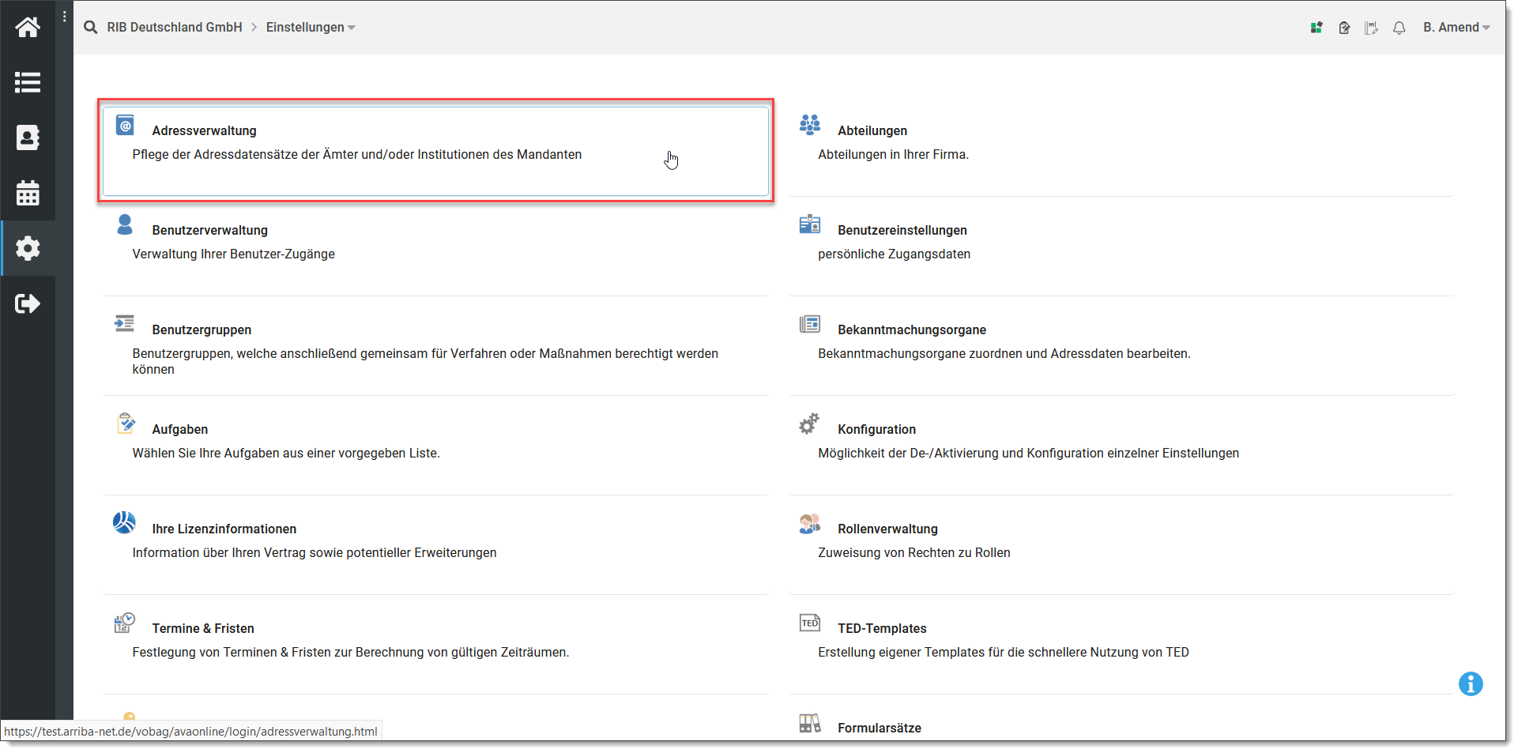This screenshot has height=753, width=1518.
Task: Open the calendar from the sidebar
Action: 28,193
